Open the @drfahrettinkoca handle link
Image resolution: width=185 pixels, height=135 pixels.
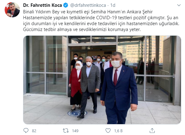point(88,5)
